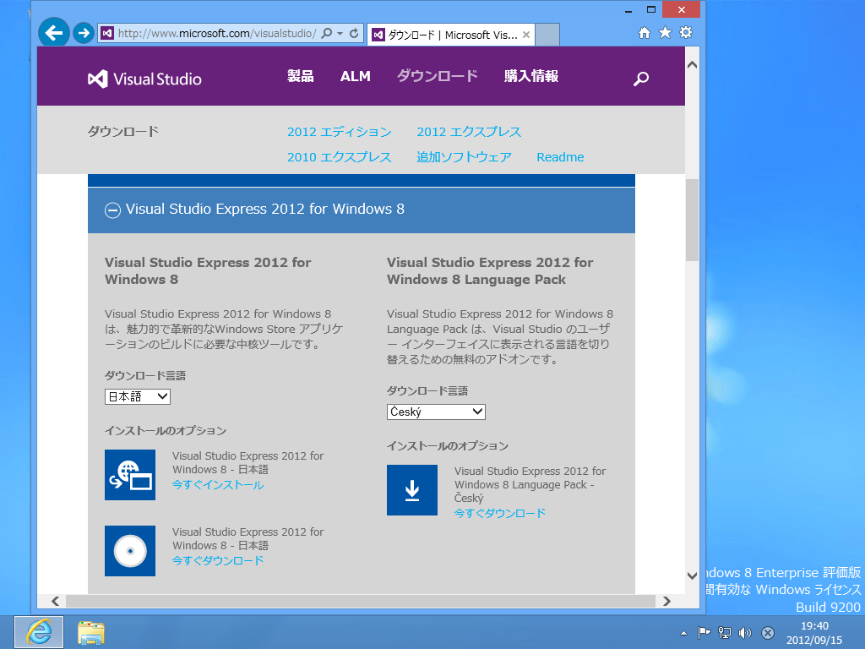Click the web installer icon tile

130,475
